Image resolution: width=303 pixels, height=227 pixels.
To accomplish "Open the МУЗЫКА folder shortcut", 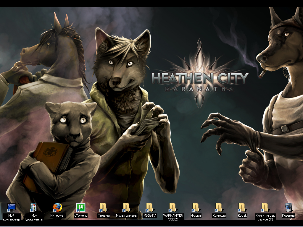I will coord(150,208).
